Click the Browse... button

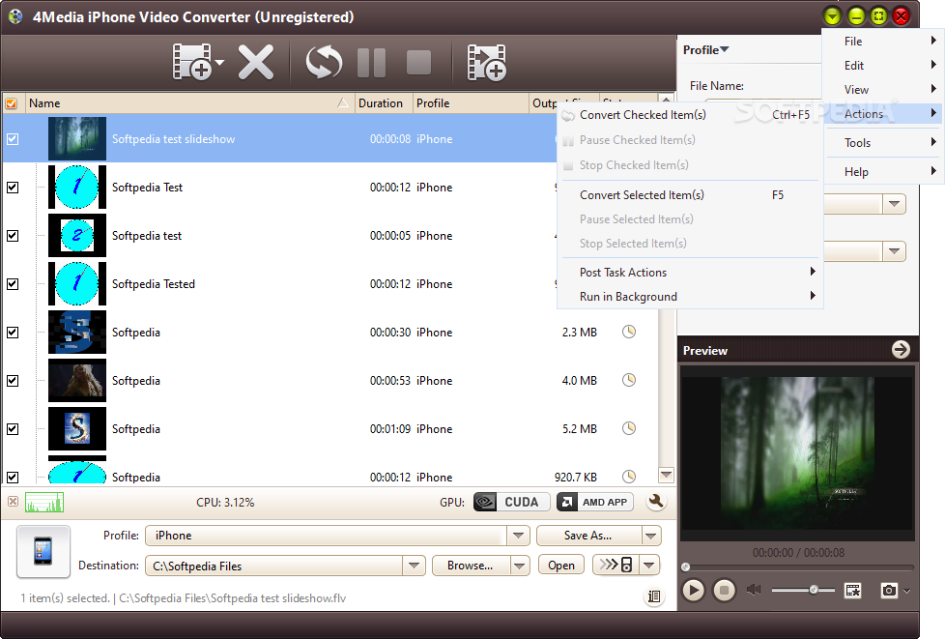[471, 566]
